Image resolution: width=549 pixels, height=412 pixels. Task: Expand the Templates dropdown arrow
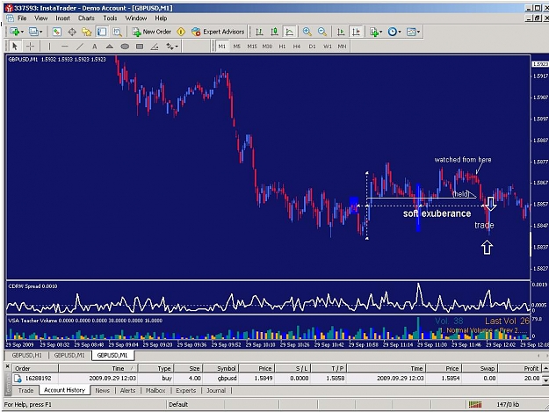pos(418,32)
